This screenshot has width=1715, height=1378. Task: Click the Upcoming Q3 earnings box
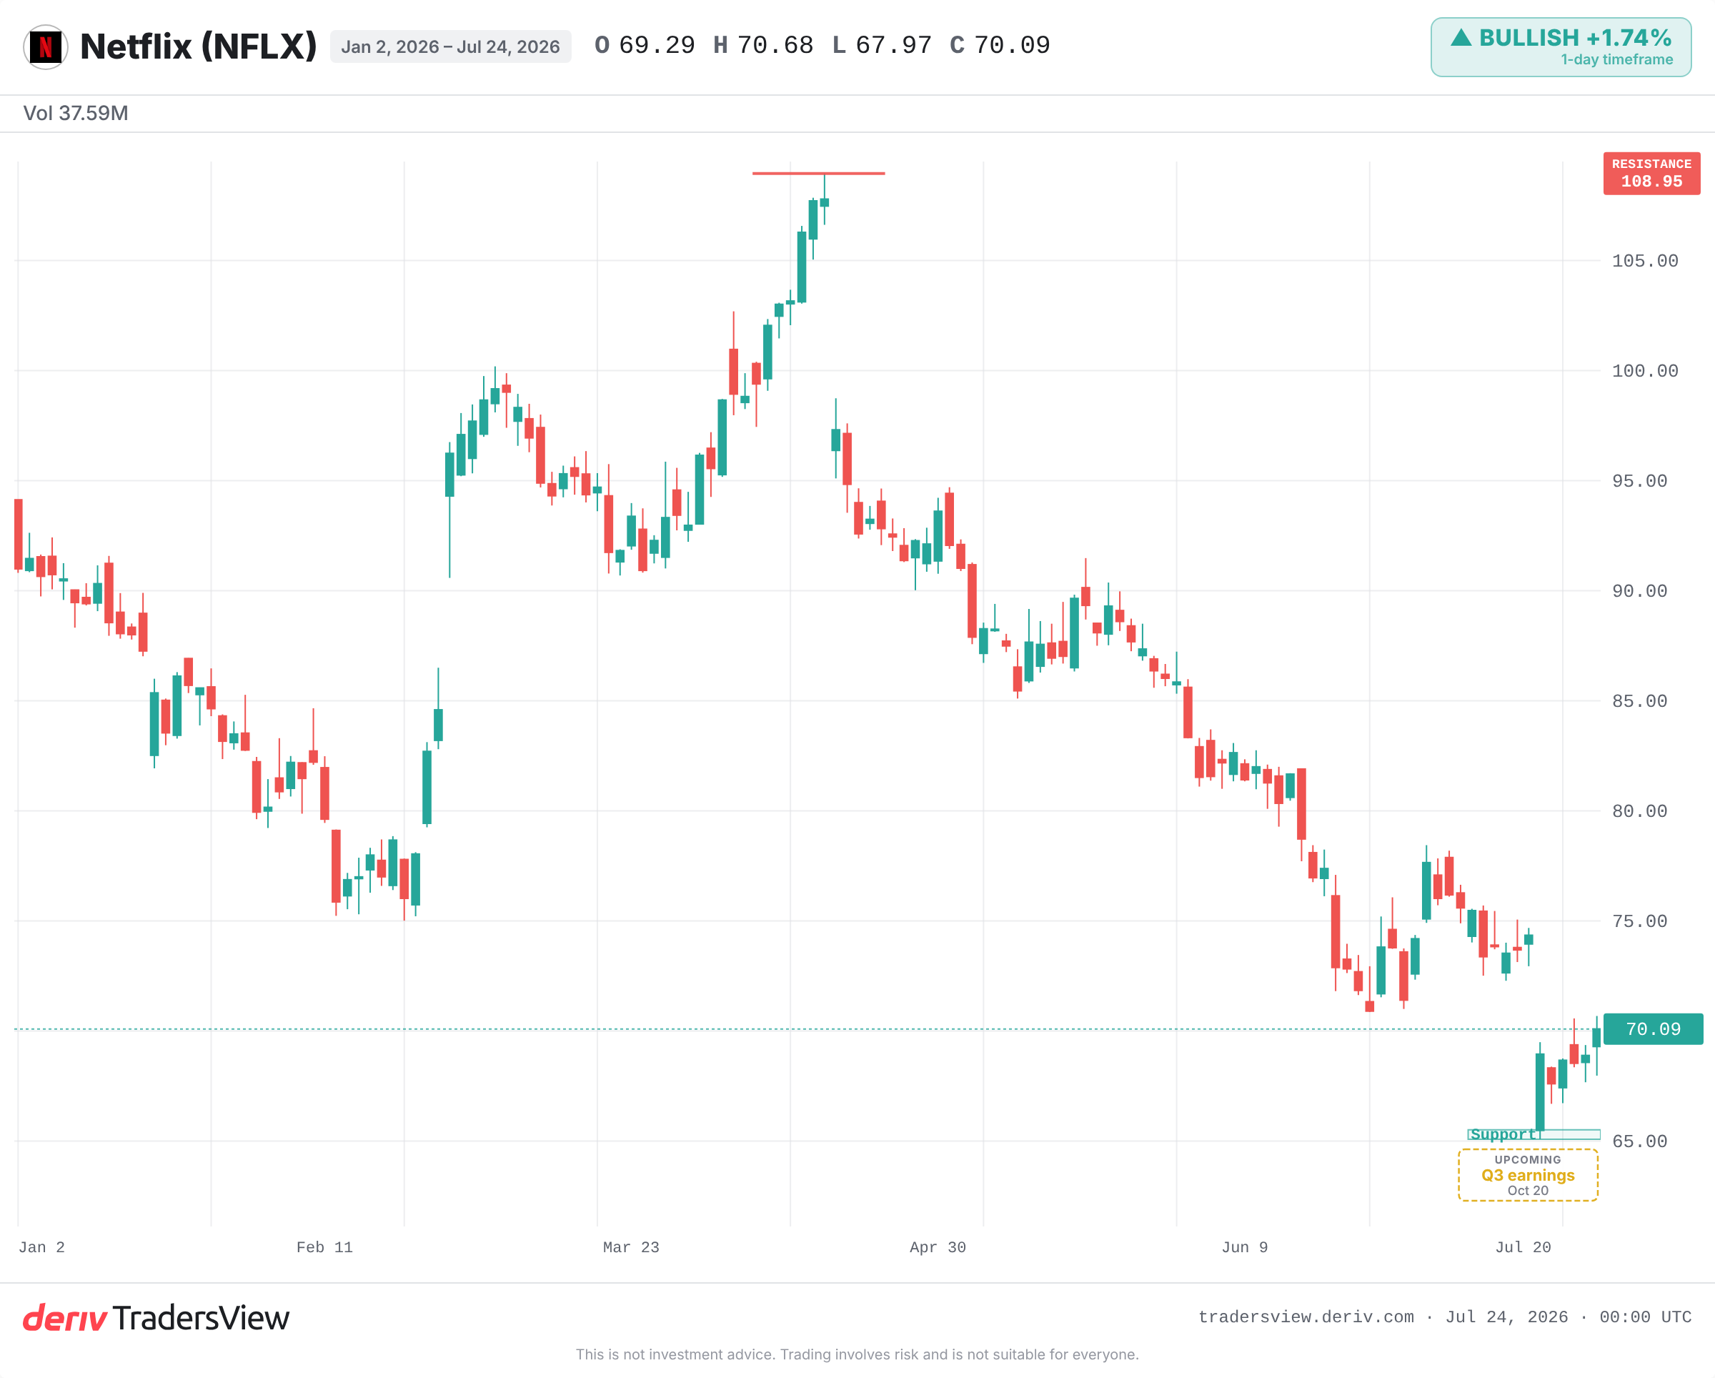(x=1528, y=1175)
